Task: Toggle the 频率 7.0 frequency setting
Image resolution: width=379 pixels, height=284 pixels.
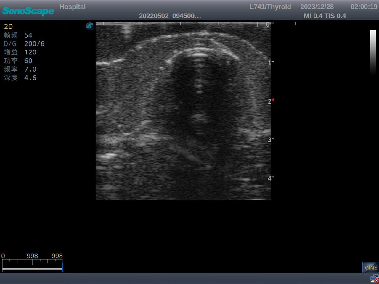Action: 20,69
